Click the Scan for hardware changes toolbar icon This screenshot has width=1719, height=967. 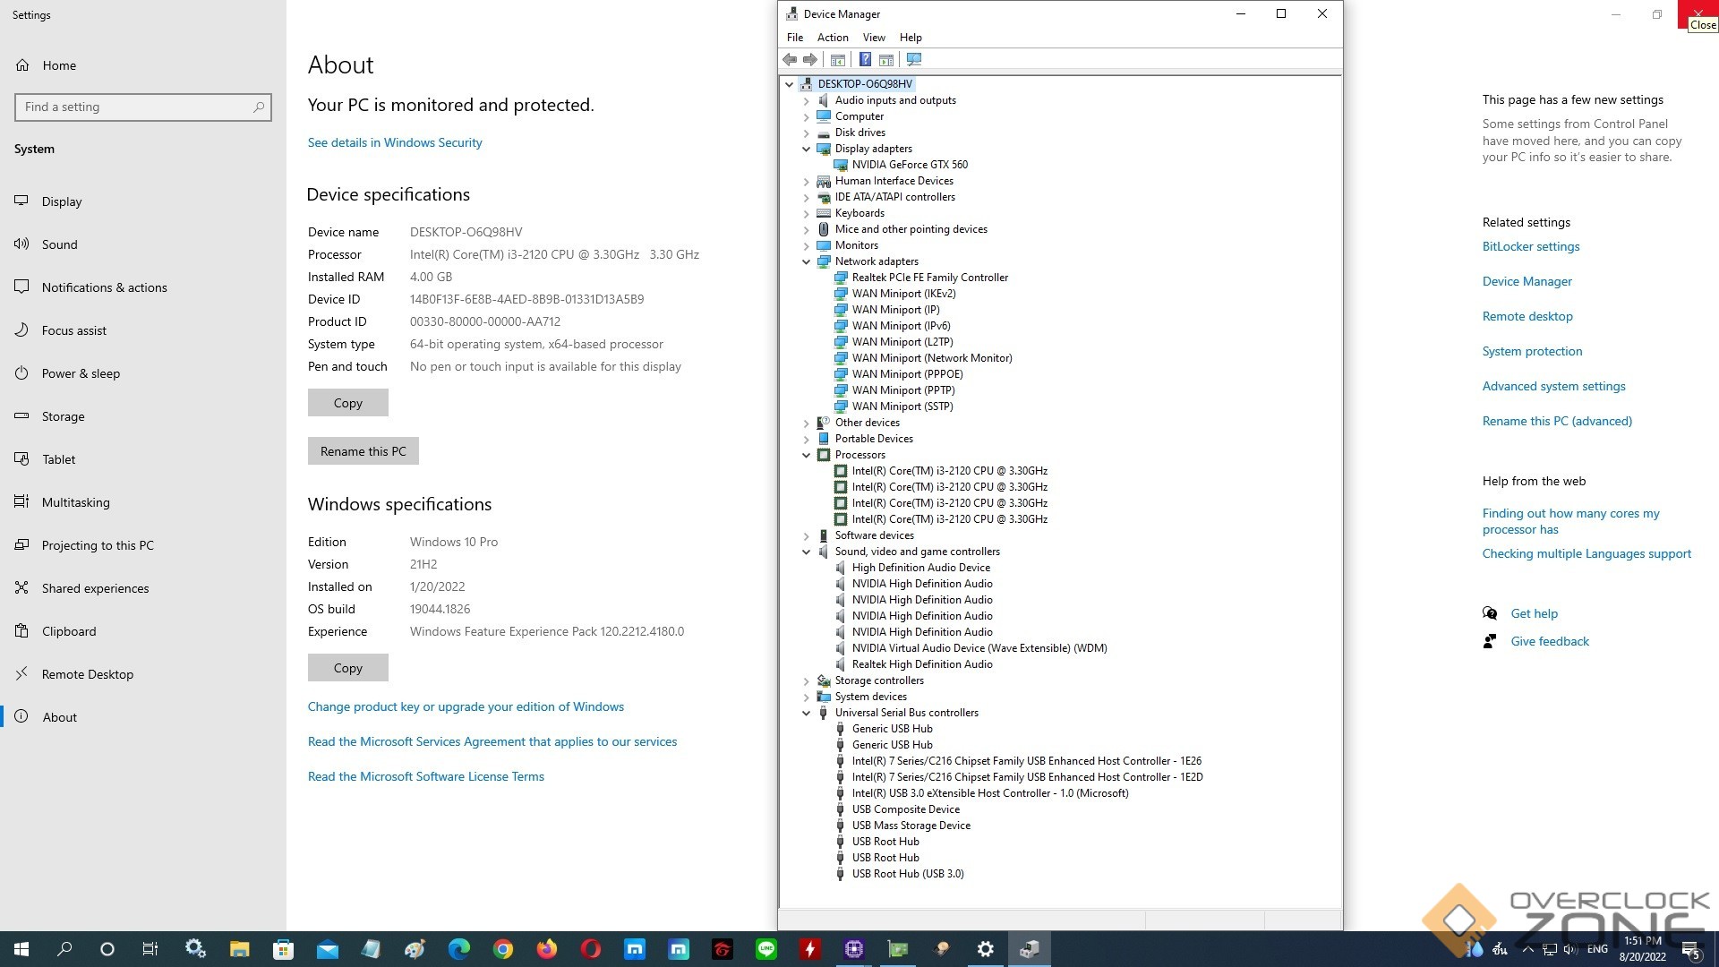[913, 59]
